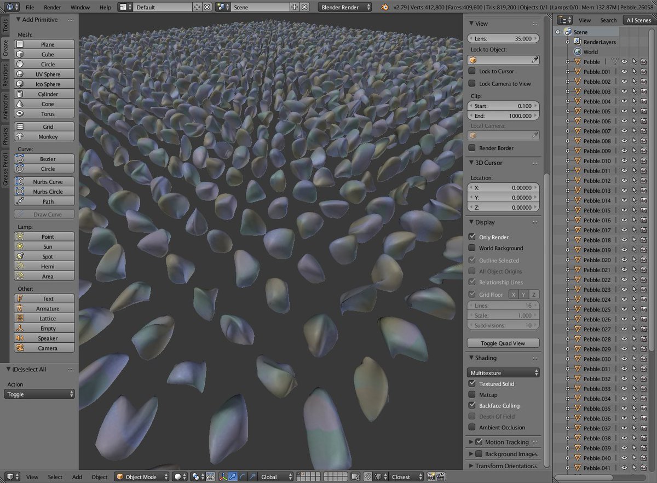Screen dimensions: 657x483
Task: Add a Cube mesh
Action: click(44, 54)
